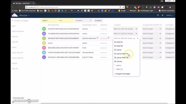The image size is (186, 104).
Task: Click the purple OneNote extension icon
Action: coord(158,7)
